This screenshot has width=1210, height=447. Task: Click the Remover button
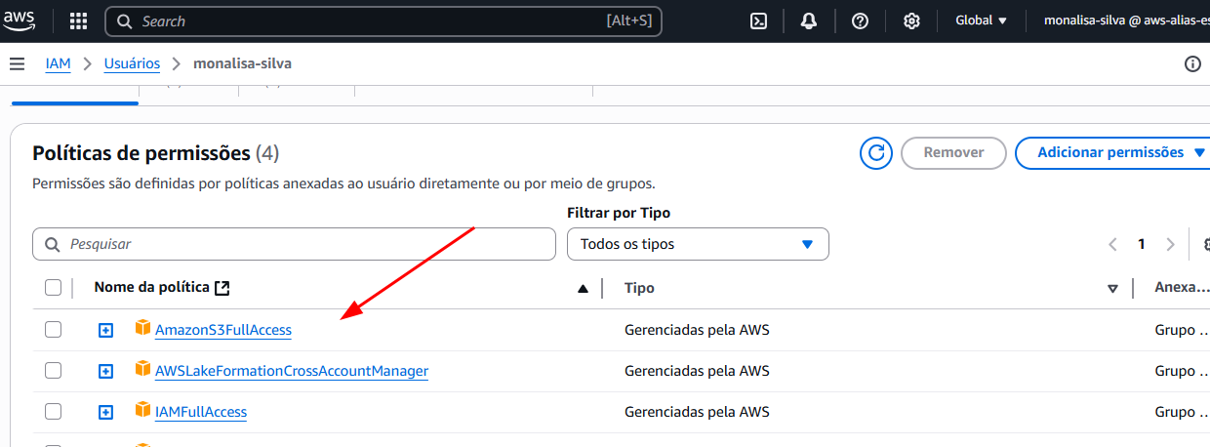953,153
